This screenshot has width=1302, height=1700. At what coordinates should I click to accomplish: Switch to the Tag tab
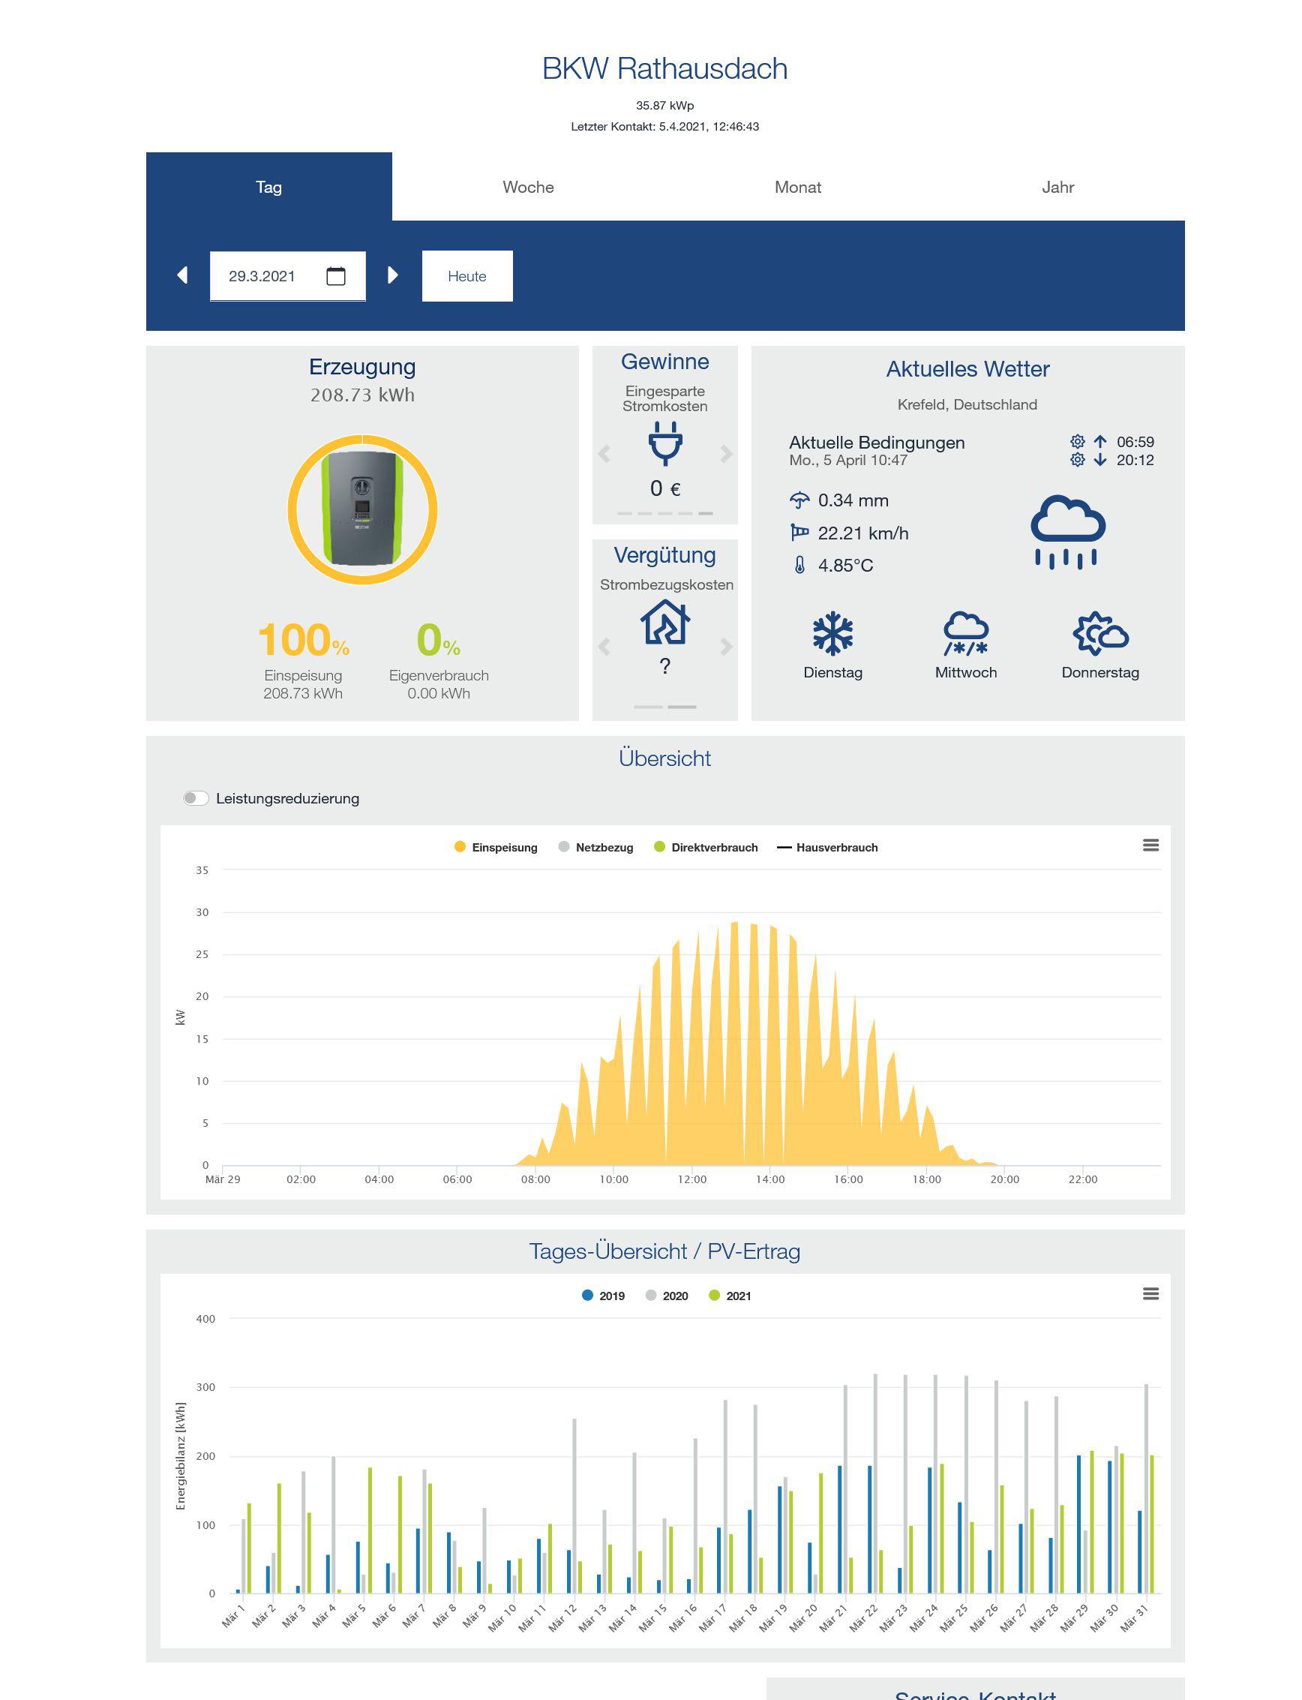point(269,187)
